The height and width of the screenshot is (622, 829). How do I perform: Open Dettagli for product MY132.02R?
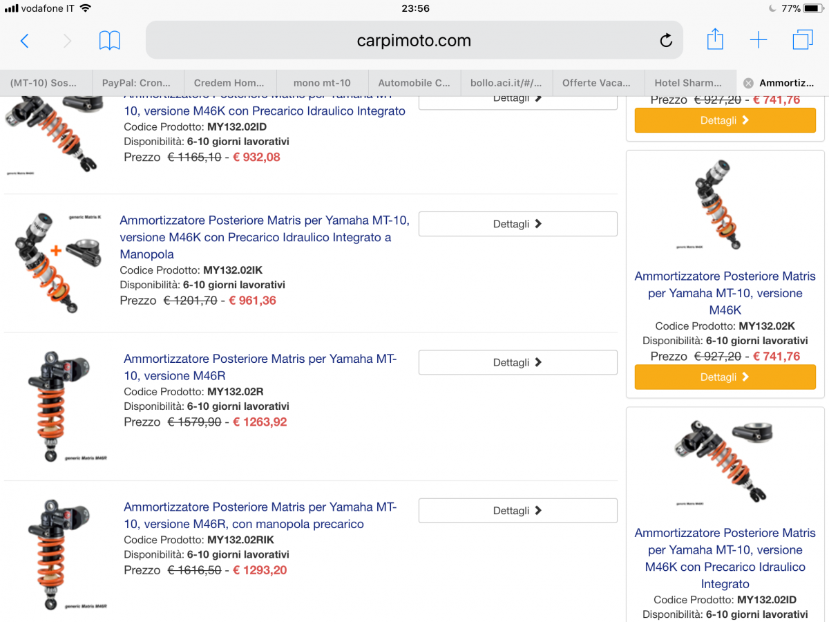[x=518, y=362]
